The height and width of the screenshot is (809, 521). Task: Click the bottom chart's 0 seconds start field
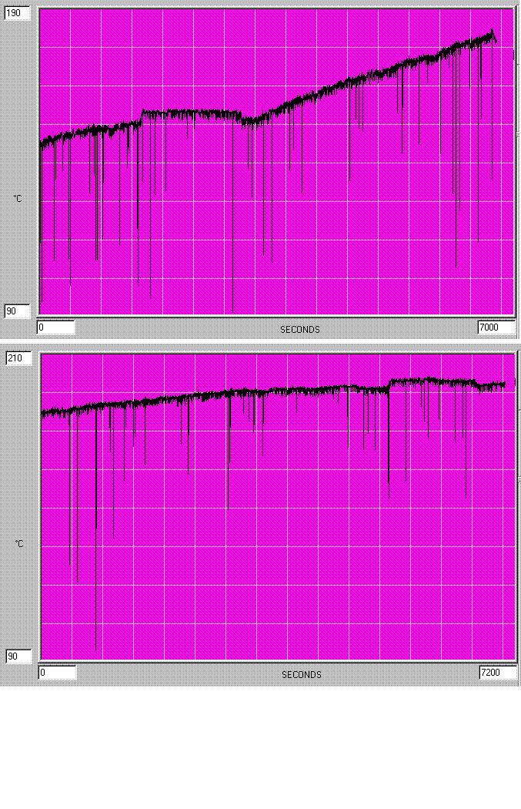tap(57, 673)
